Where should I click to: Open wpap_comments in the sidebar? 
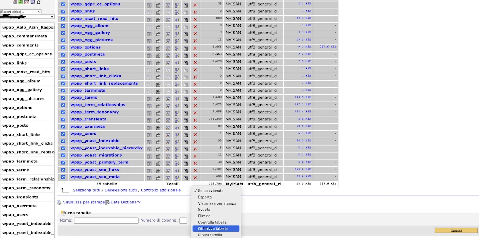coord(20,45)
